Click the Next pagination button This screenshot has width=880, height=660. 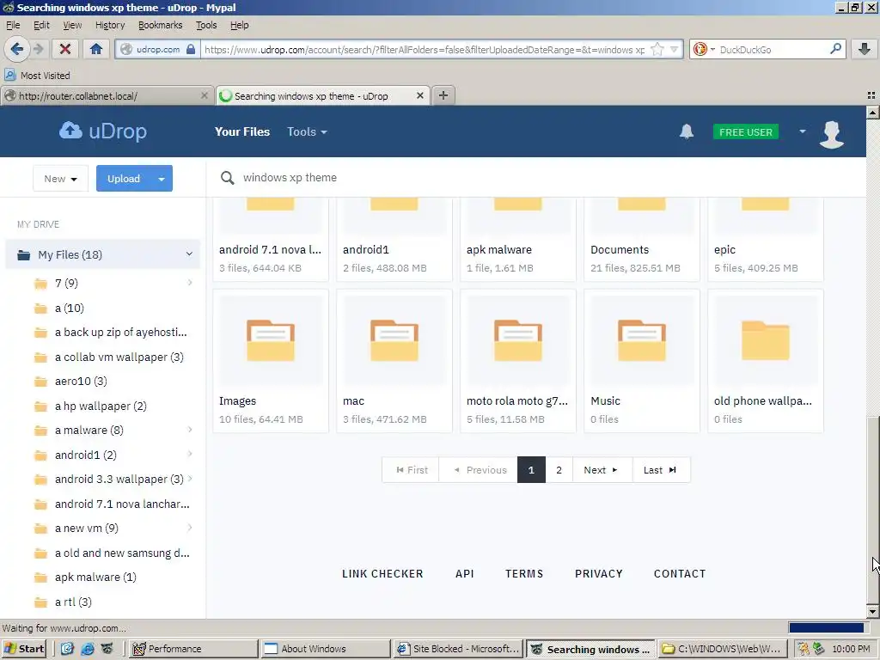point(602,470)
